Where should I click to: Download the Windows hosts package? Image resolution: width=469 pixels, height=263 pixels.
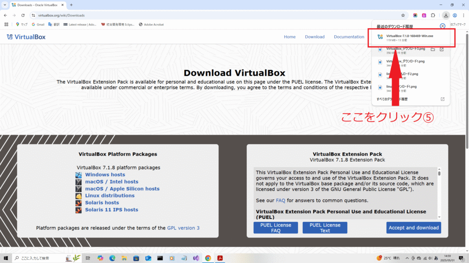[x=105, y=175]
